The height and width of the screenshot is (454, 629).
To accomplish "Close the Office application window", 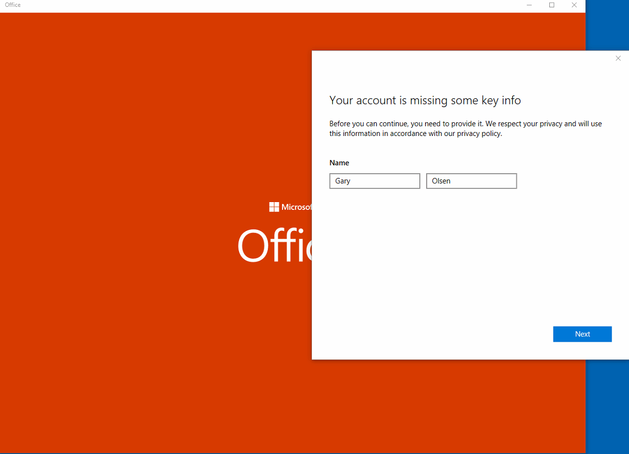I will 574,5.
